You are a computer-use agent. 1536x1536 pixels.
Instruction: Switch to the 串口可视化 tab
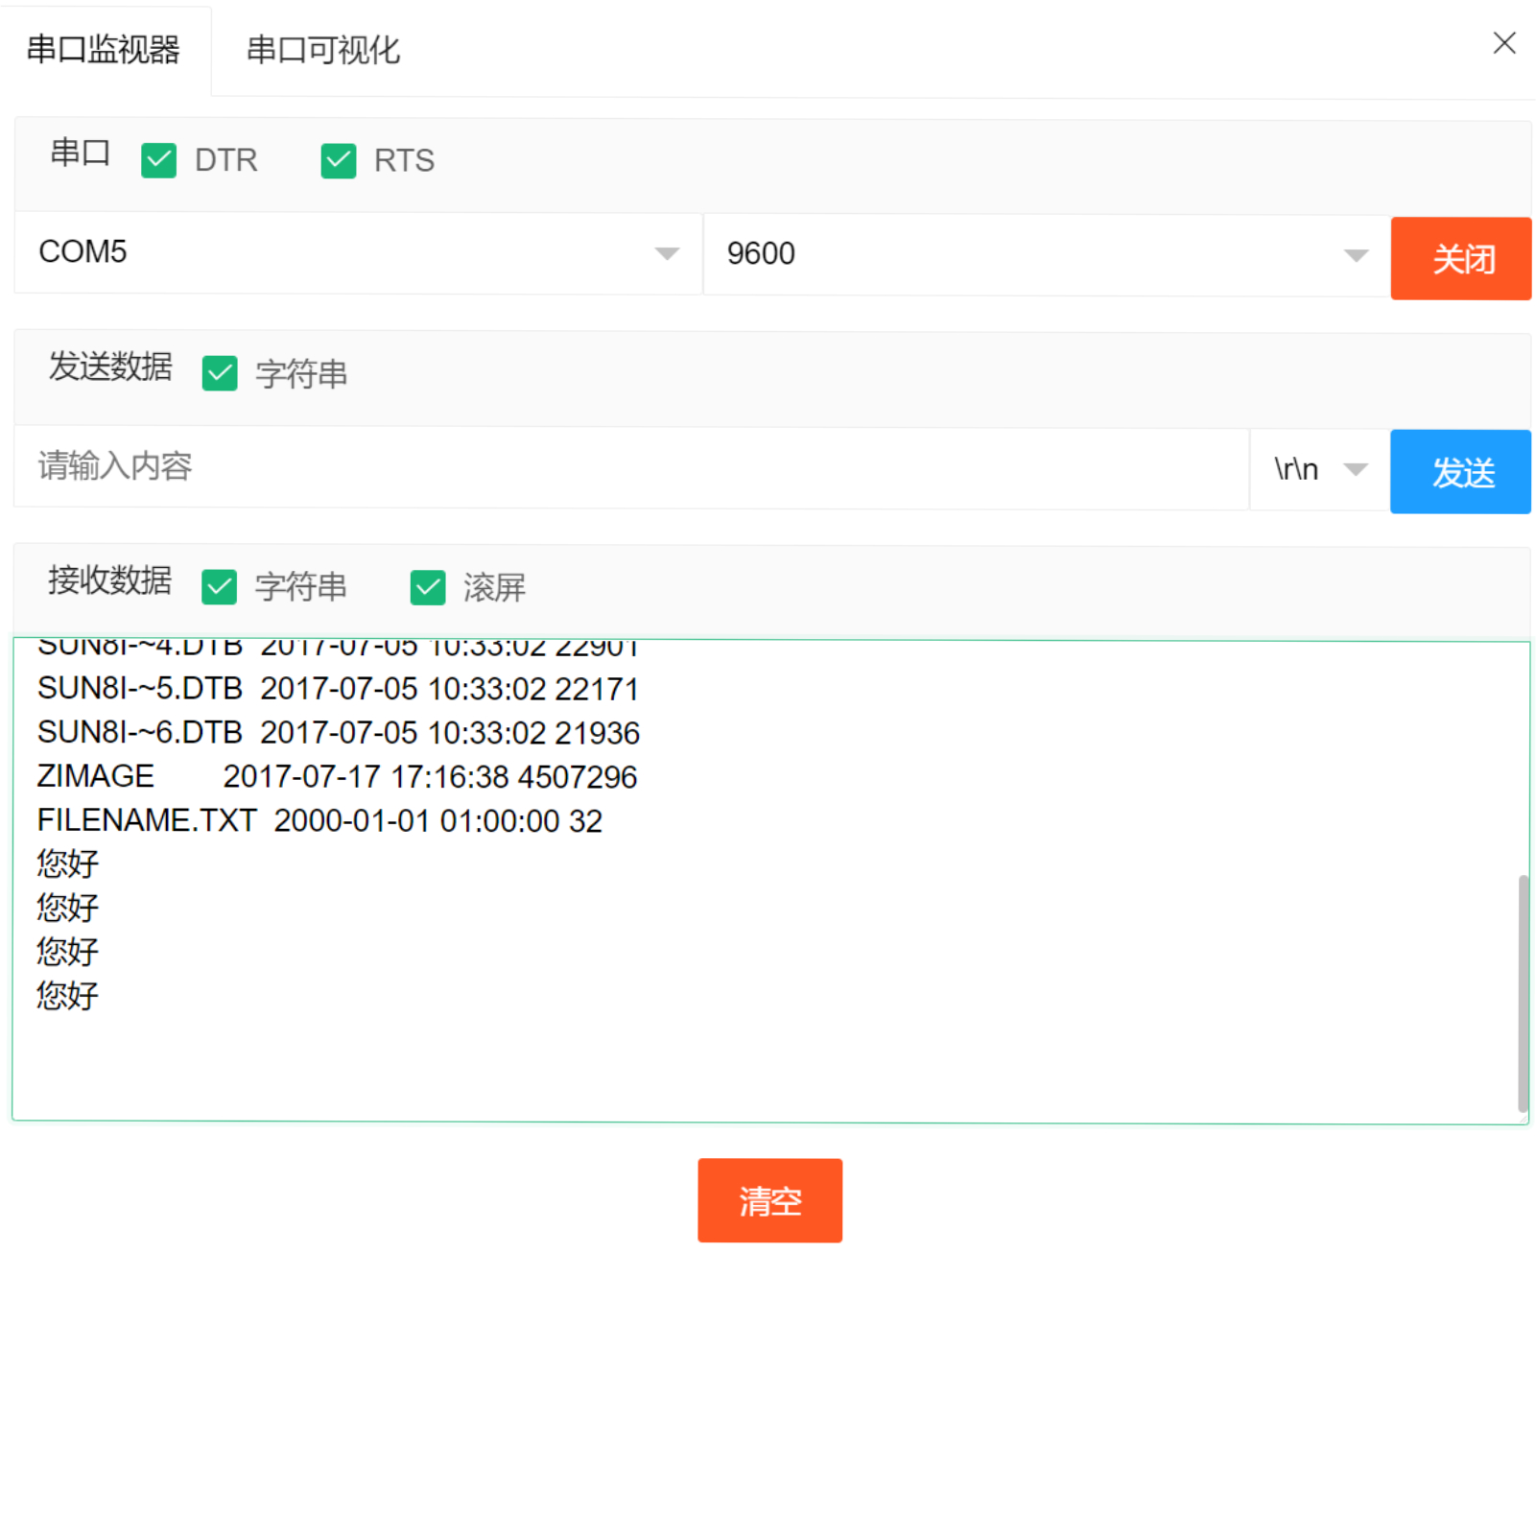pyautogui.click(x=322, y=50)
